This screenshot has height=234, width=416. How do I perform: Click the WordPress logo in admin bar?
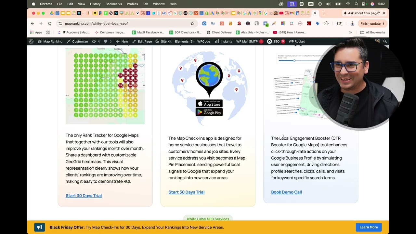click(x=31, y=41)
